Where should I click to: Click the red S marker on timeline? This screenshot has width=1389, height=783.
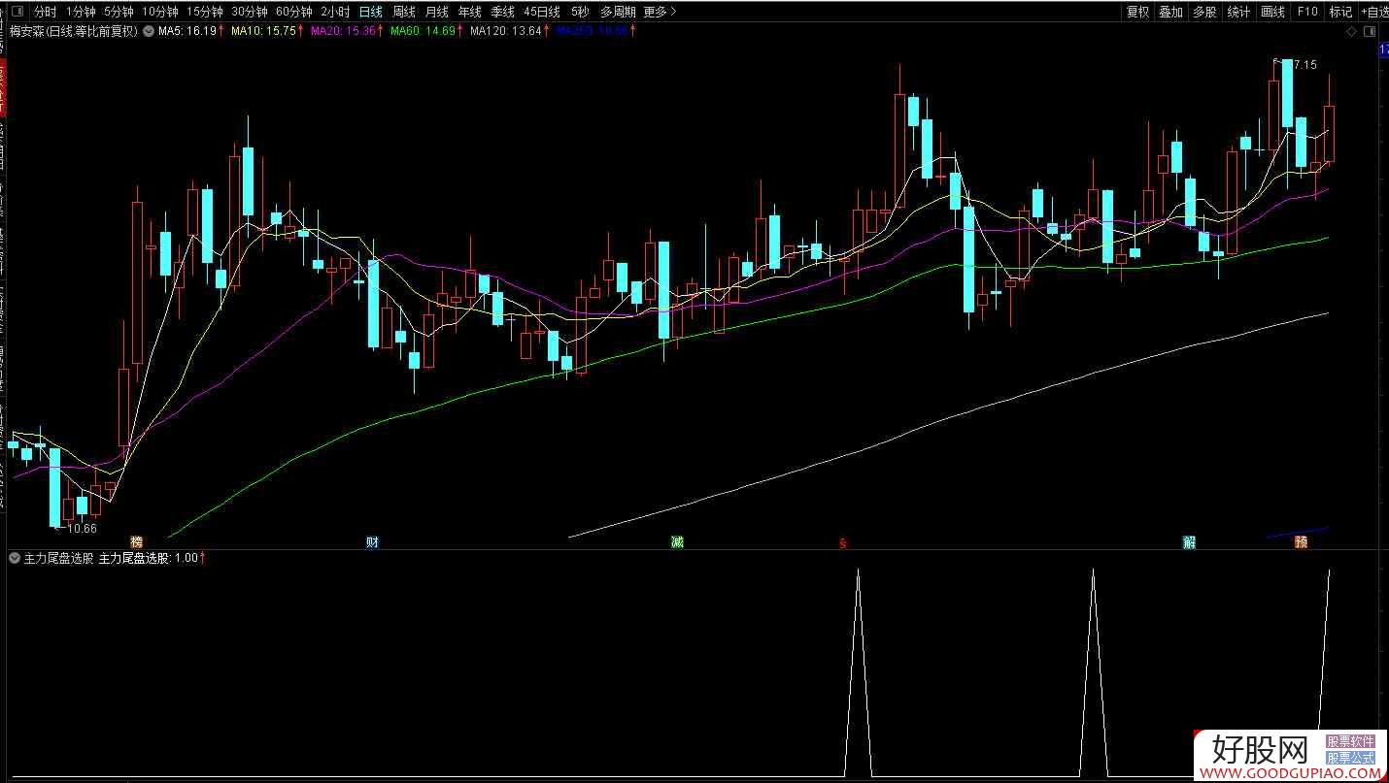pos(843,542)
